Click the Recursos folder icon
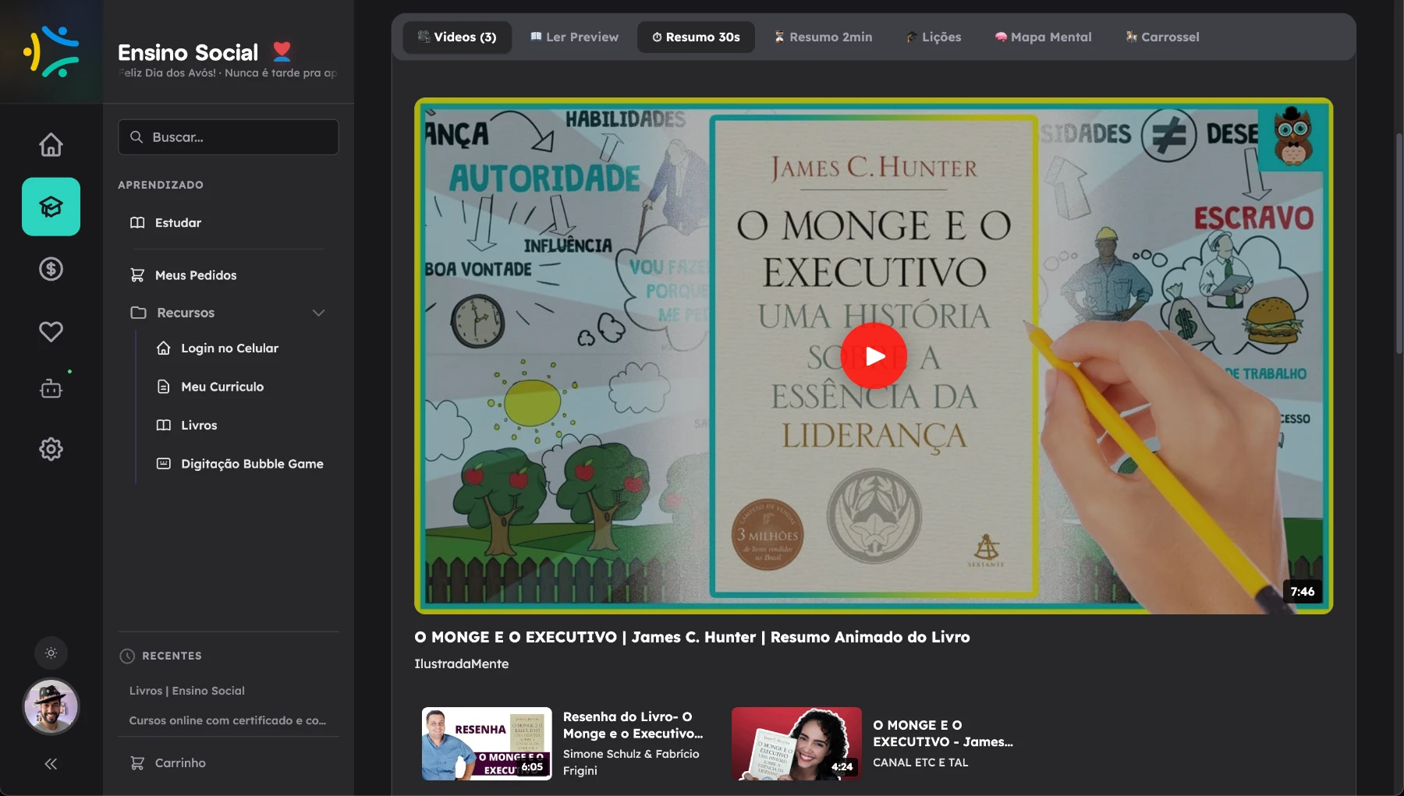The height and width of the screenshot is (796, 1404). click(138, 313)
